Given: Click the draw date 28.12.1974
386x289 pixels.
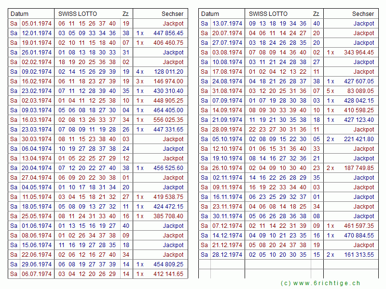Looking at the screenshot, I should pyautogui.click(x=227, y=255).
